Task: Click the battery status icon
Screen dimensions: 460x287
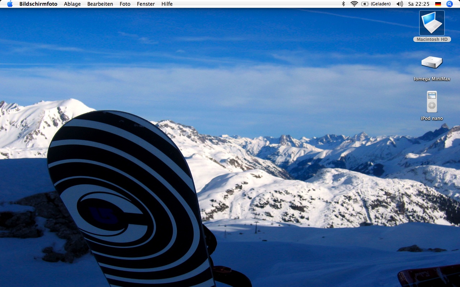Action: (365, 4)
